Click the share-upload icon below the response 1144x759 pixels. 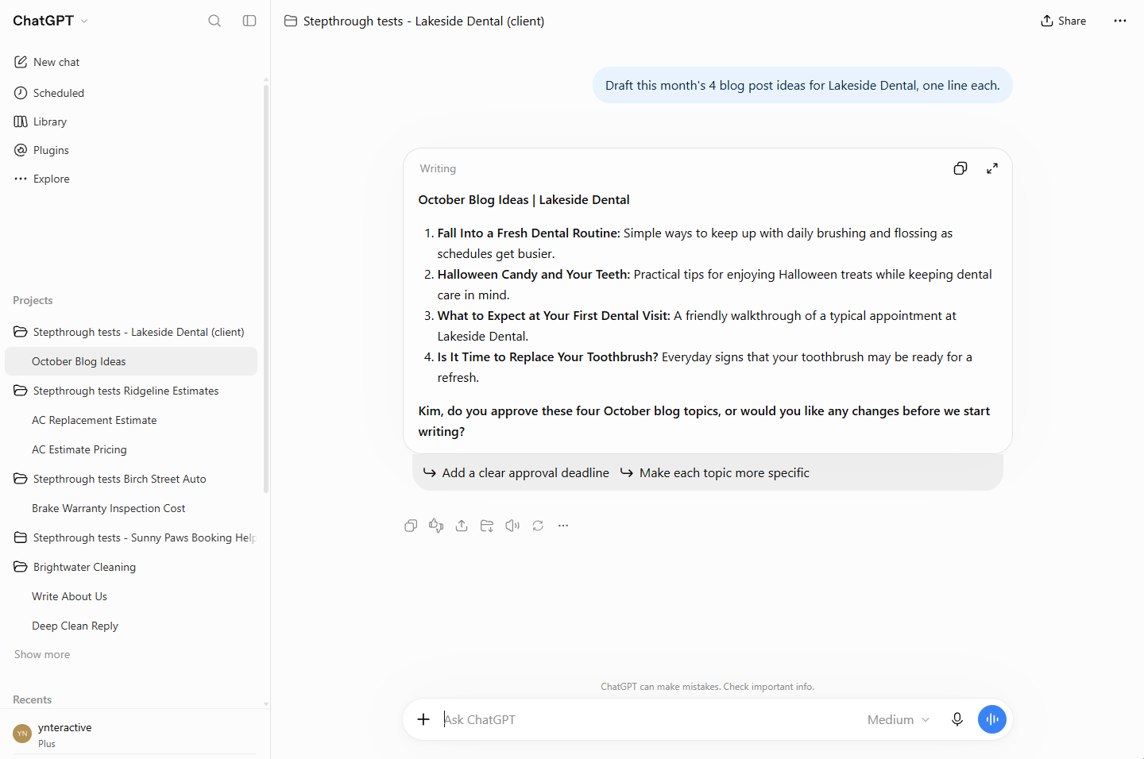click(462, 526)
